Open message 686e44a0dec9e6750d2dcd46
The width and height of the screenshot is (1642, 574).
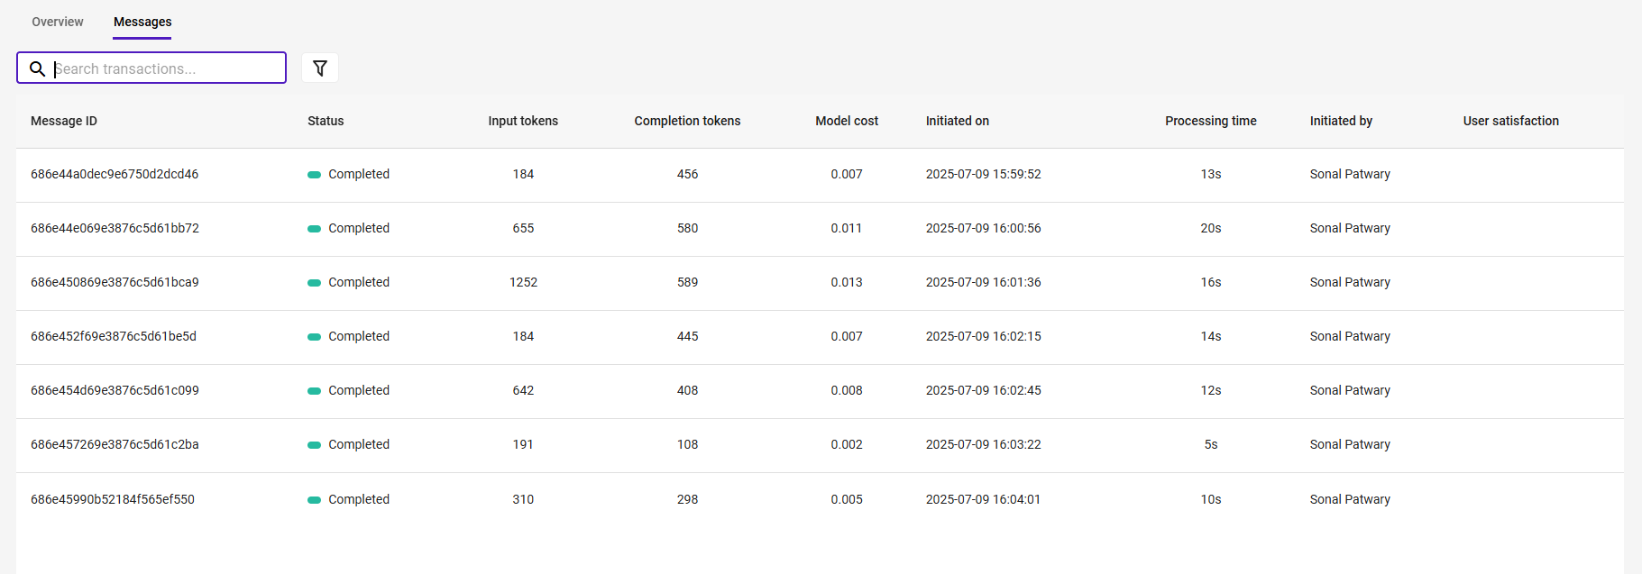(115, 174)
